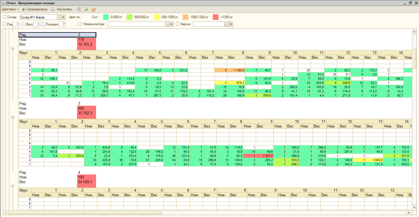
Task: Click the restore saved settings icon
Action: (x=79, y=9)
